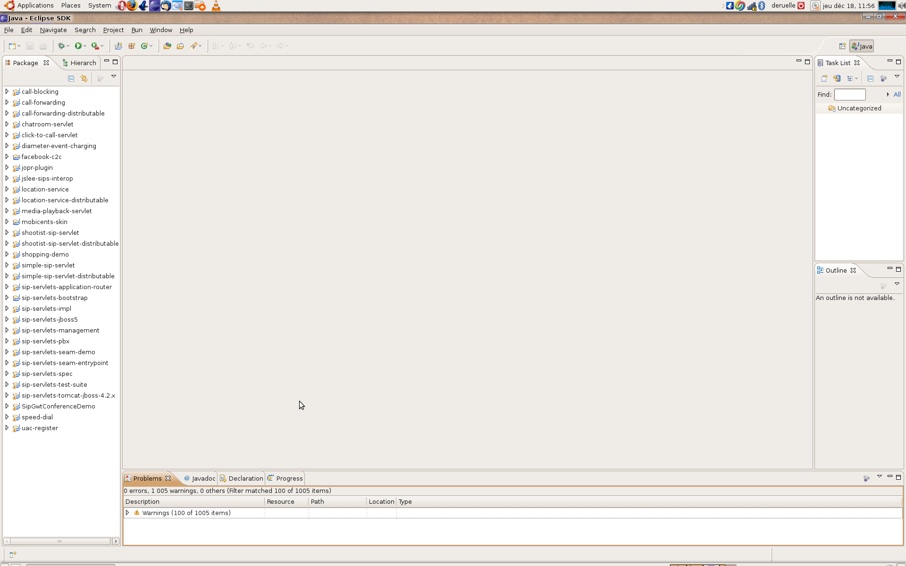Select the shopping-demo project

coord(45,254)
